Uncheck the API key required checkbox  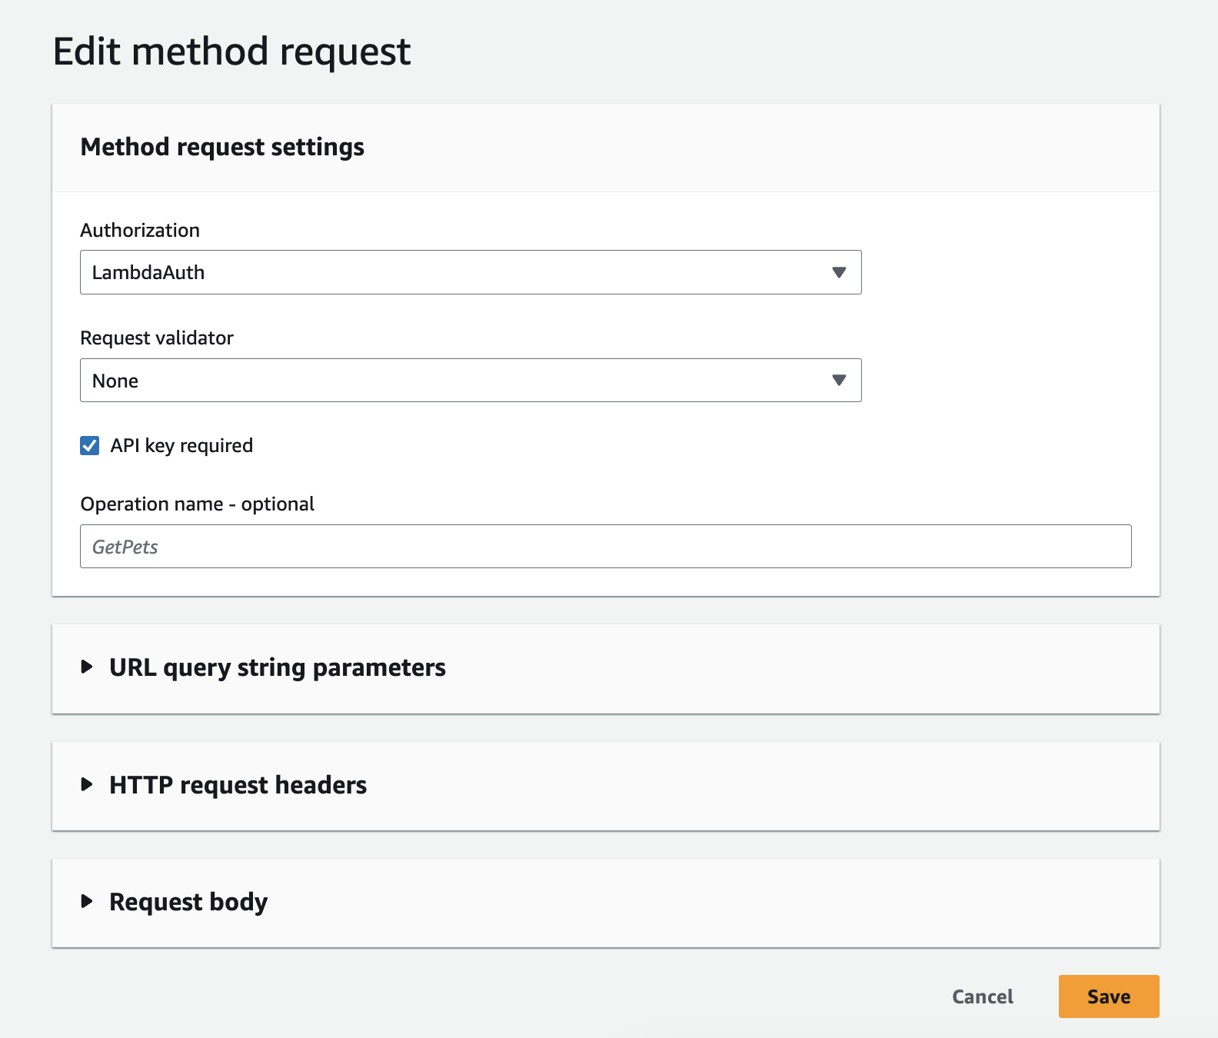click(x=90, y=446)
